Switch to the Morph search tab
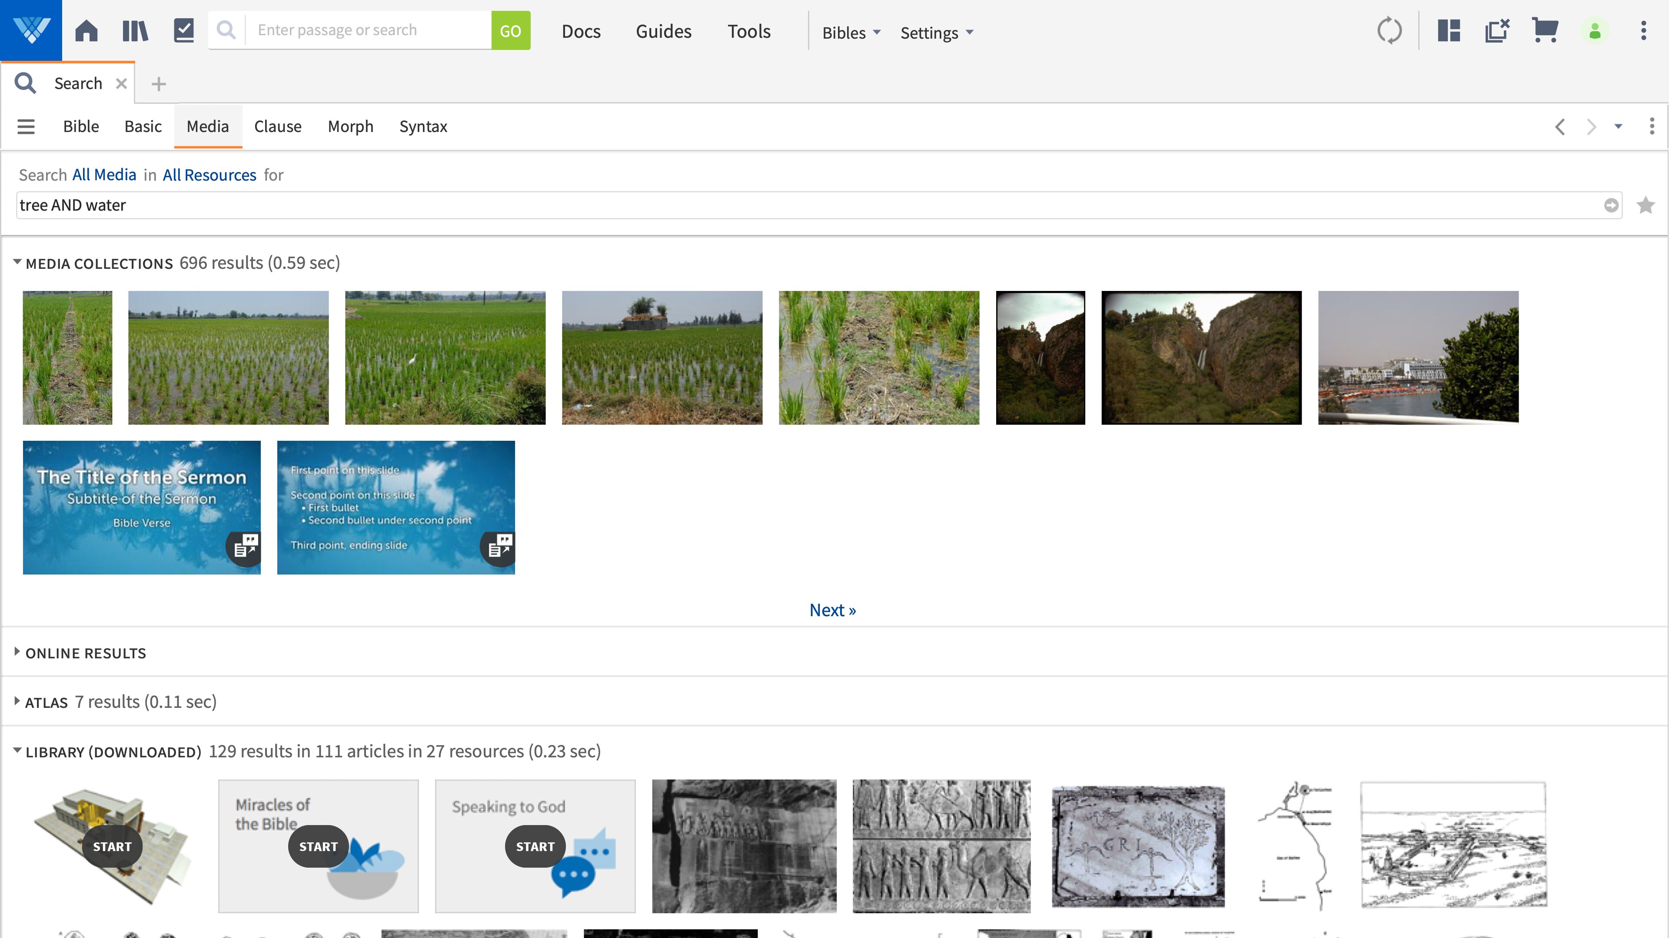The width and height of the screenshot is (1669, 938). 350,126
